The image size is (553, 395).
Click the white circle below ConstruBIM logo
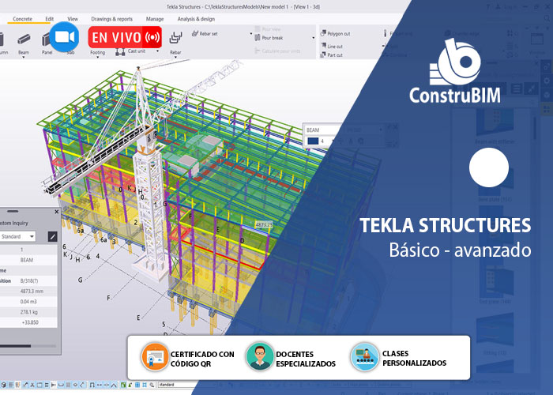pos(489,167)
